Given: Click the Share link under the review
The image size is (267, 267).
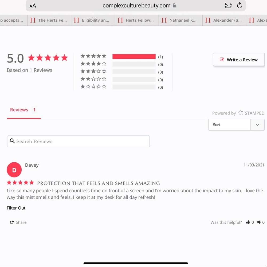Looking at the screenshot, I should click(18, 222).
